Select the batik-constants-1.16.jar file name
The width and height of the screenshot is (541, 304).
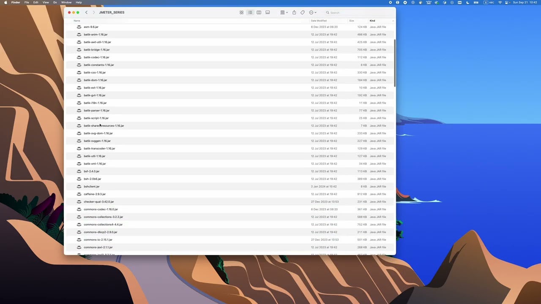pyautogui.click(x=99, y=65)
